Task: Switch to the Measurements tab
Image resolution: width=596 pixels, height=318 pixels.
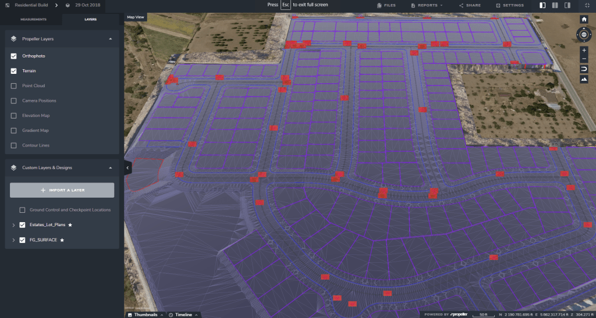Action: tap(33, 19)
